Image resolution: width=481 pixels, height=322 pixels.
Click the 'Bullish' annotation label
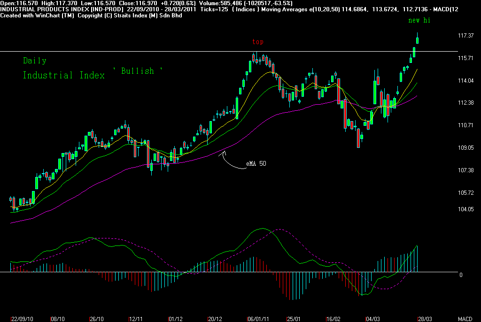138,71
